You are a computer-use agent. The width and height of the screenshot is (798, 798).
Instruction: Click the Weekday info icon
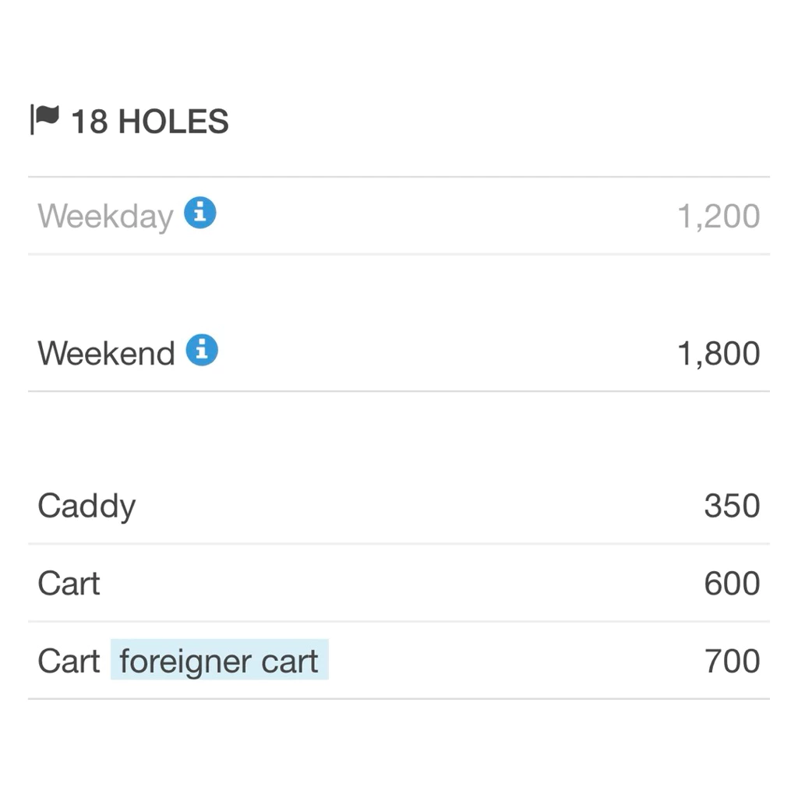[x=199, y=212]
